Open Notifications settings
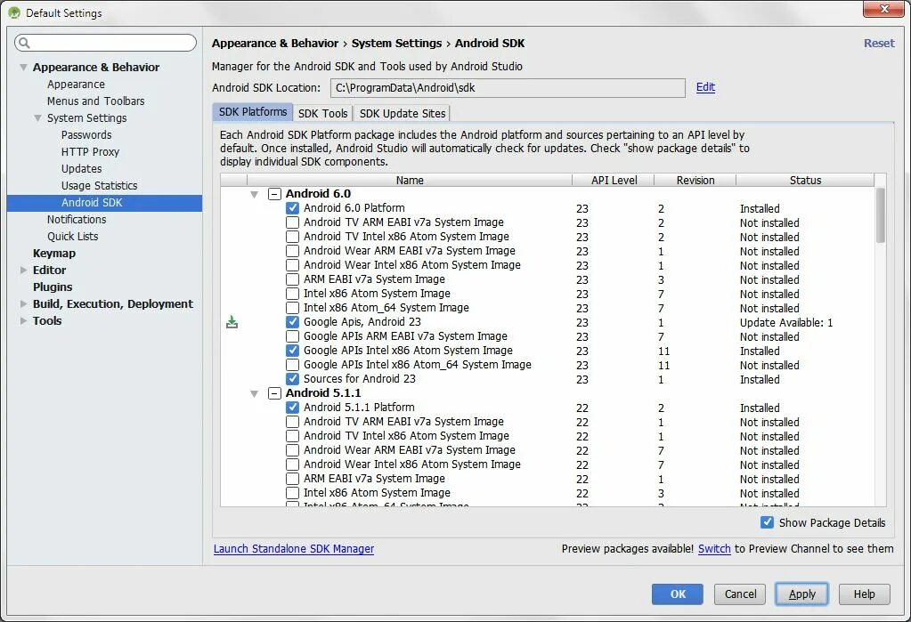The width and height of the screenshot is (911, 622). click(77, 220)
